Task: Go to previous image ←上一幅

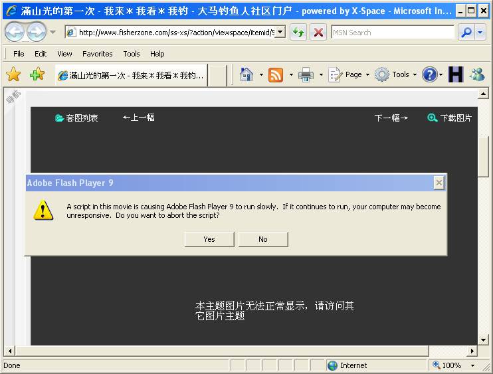Action: (139, 118)
